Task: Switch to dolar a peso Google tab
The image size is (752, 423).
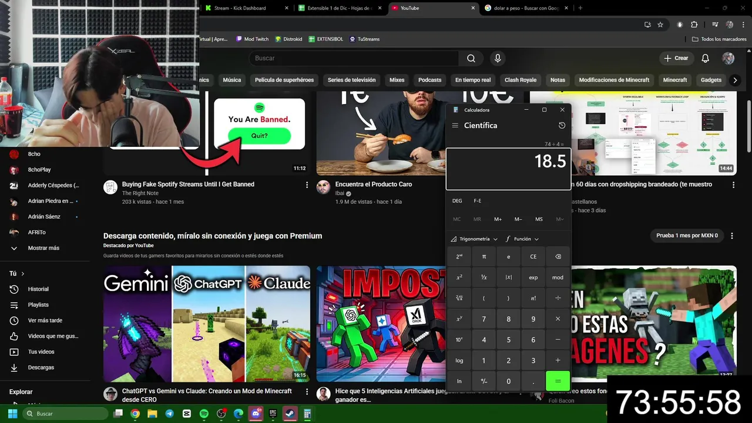Action: click(526, 8)
